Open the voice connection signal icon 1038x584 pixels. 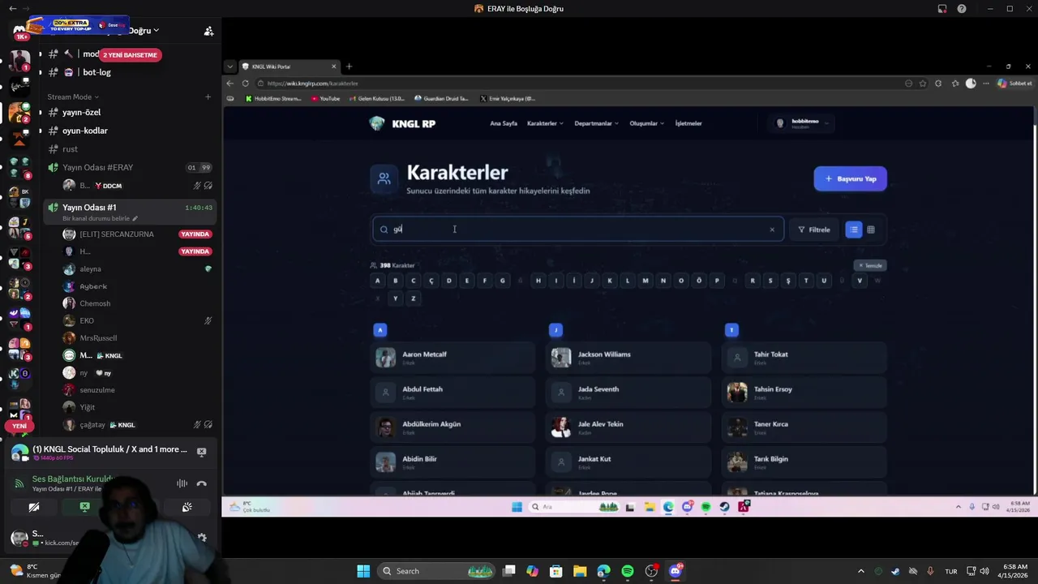coord(19,484)
